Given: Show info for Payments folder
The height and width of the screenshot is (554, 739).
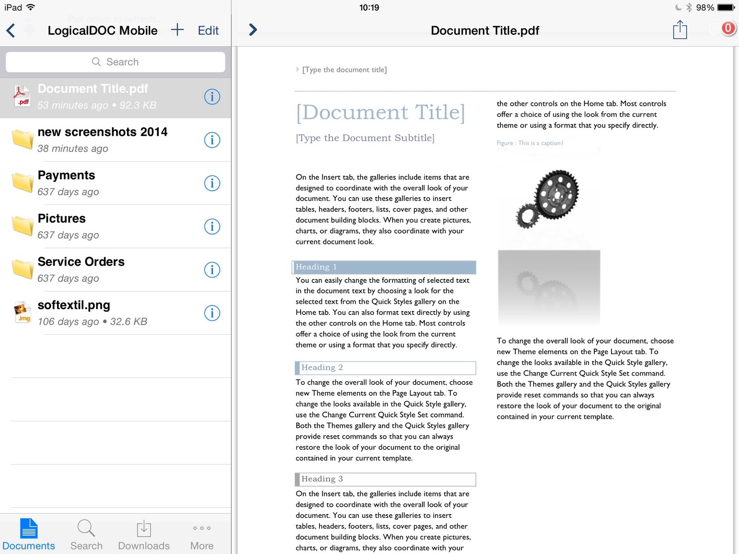Looking at the screenshot, I should coord(212,183).
